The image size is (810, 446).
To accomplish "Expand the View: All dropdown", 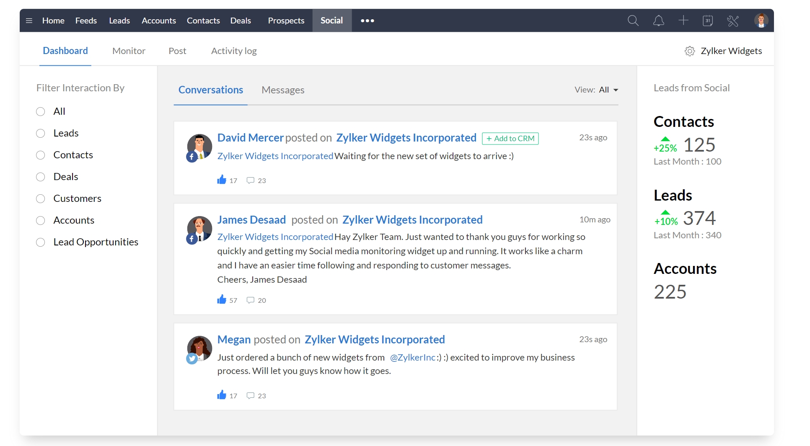I will point(615,90).
